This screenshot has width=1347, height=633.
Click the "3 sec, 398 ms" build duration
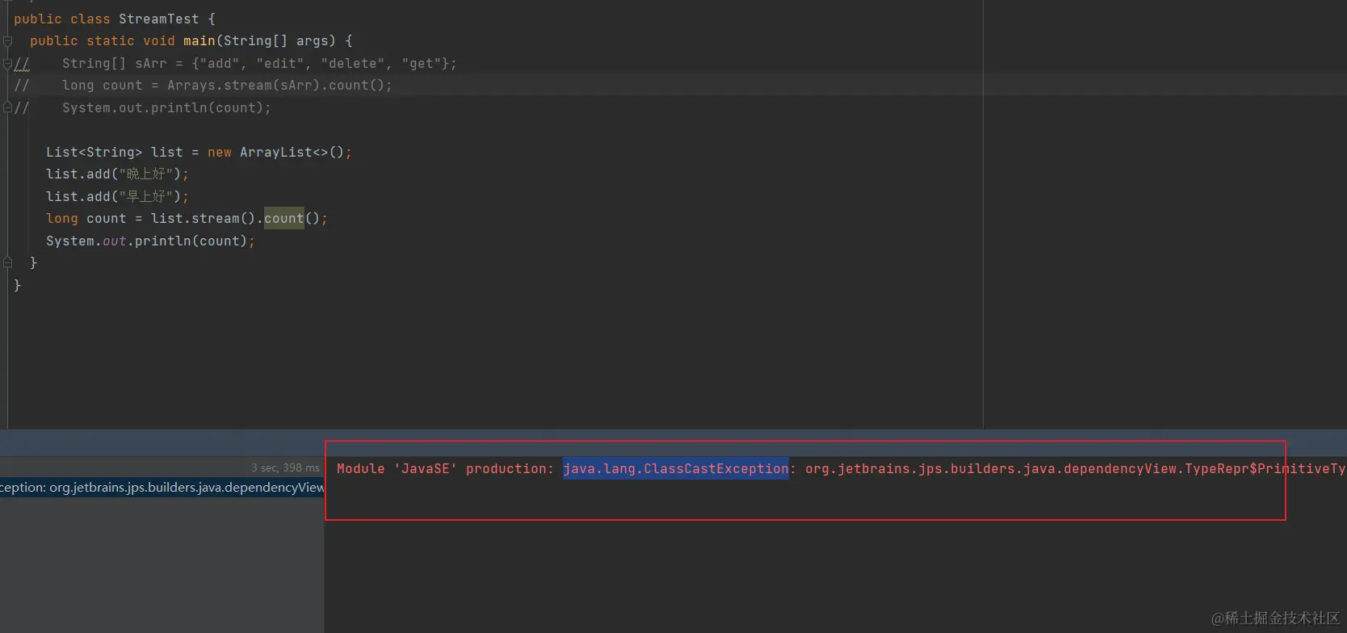coord(285,467)
